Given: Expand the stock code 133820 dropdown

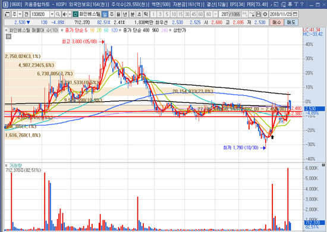Looking at the screenshot, I should pyautogui.click(x=52, y=14).
